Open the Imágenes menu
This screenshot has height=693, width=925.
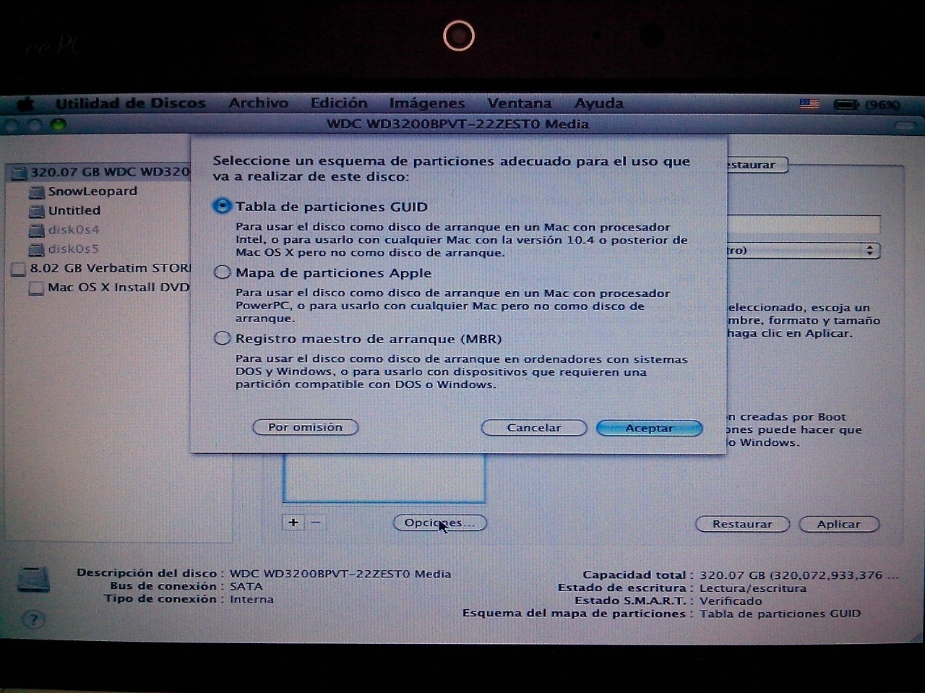pyautogui.click(x=426, y=103)
